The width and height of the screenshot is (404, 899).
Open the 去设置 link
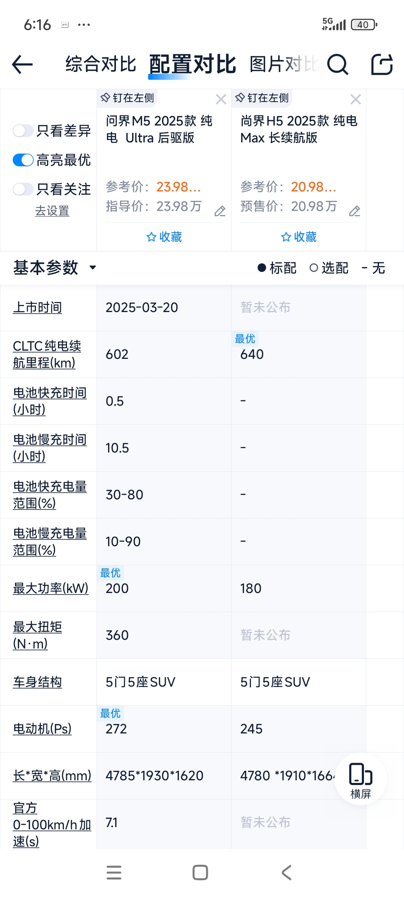52,211
